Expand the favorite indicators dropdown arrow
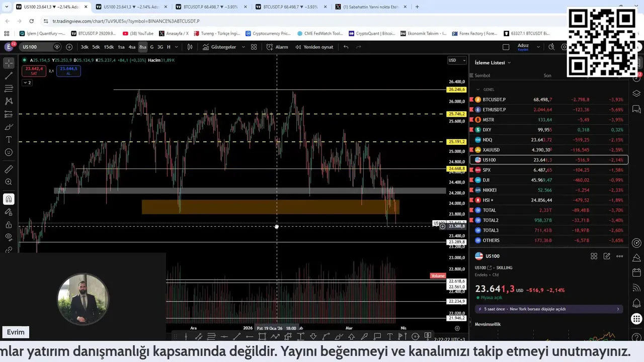The width and height of the screenshot is (644, 362). pyautogui.click(x=244, y=47)
